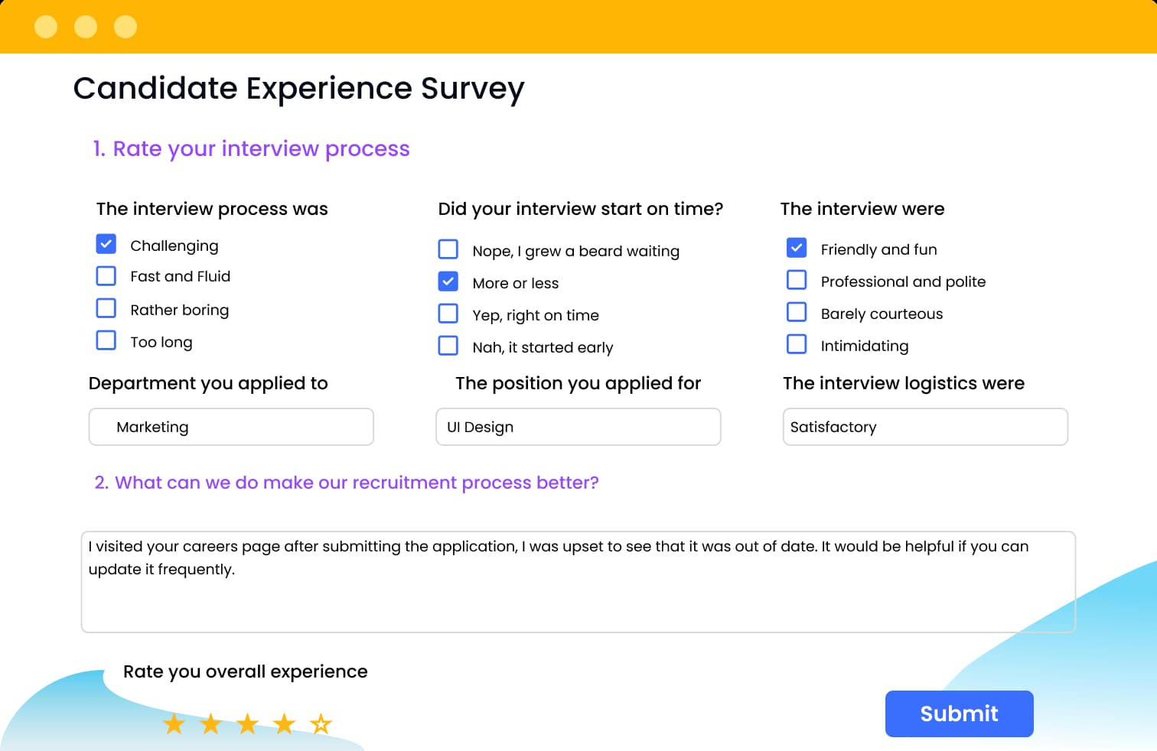1157x751 pixels.
Task: Select the third rating star
Action: point(248,723)
